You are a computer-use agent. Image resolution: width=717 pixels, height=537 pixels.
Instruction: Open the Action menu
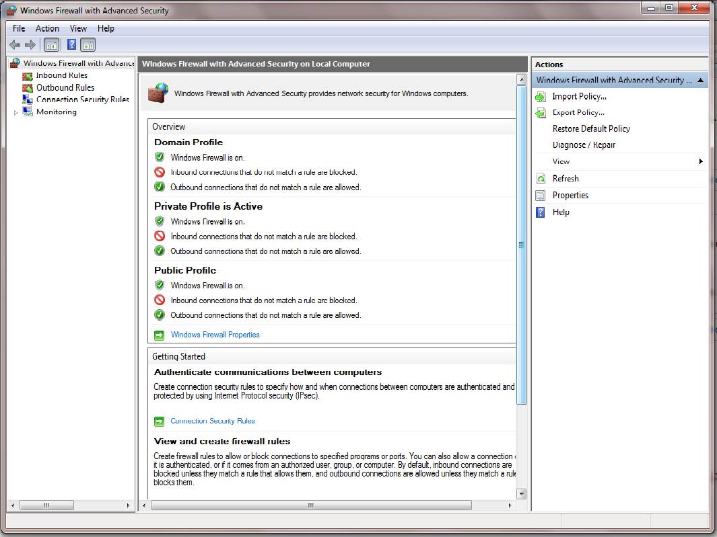[47, 28]
